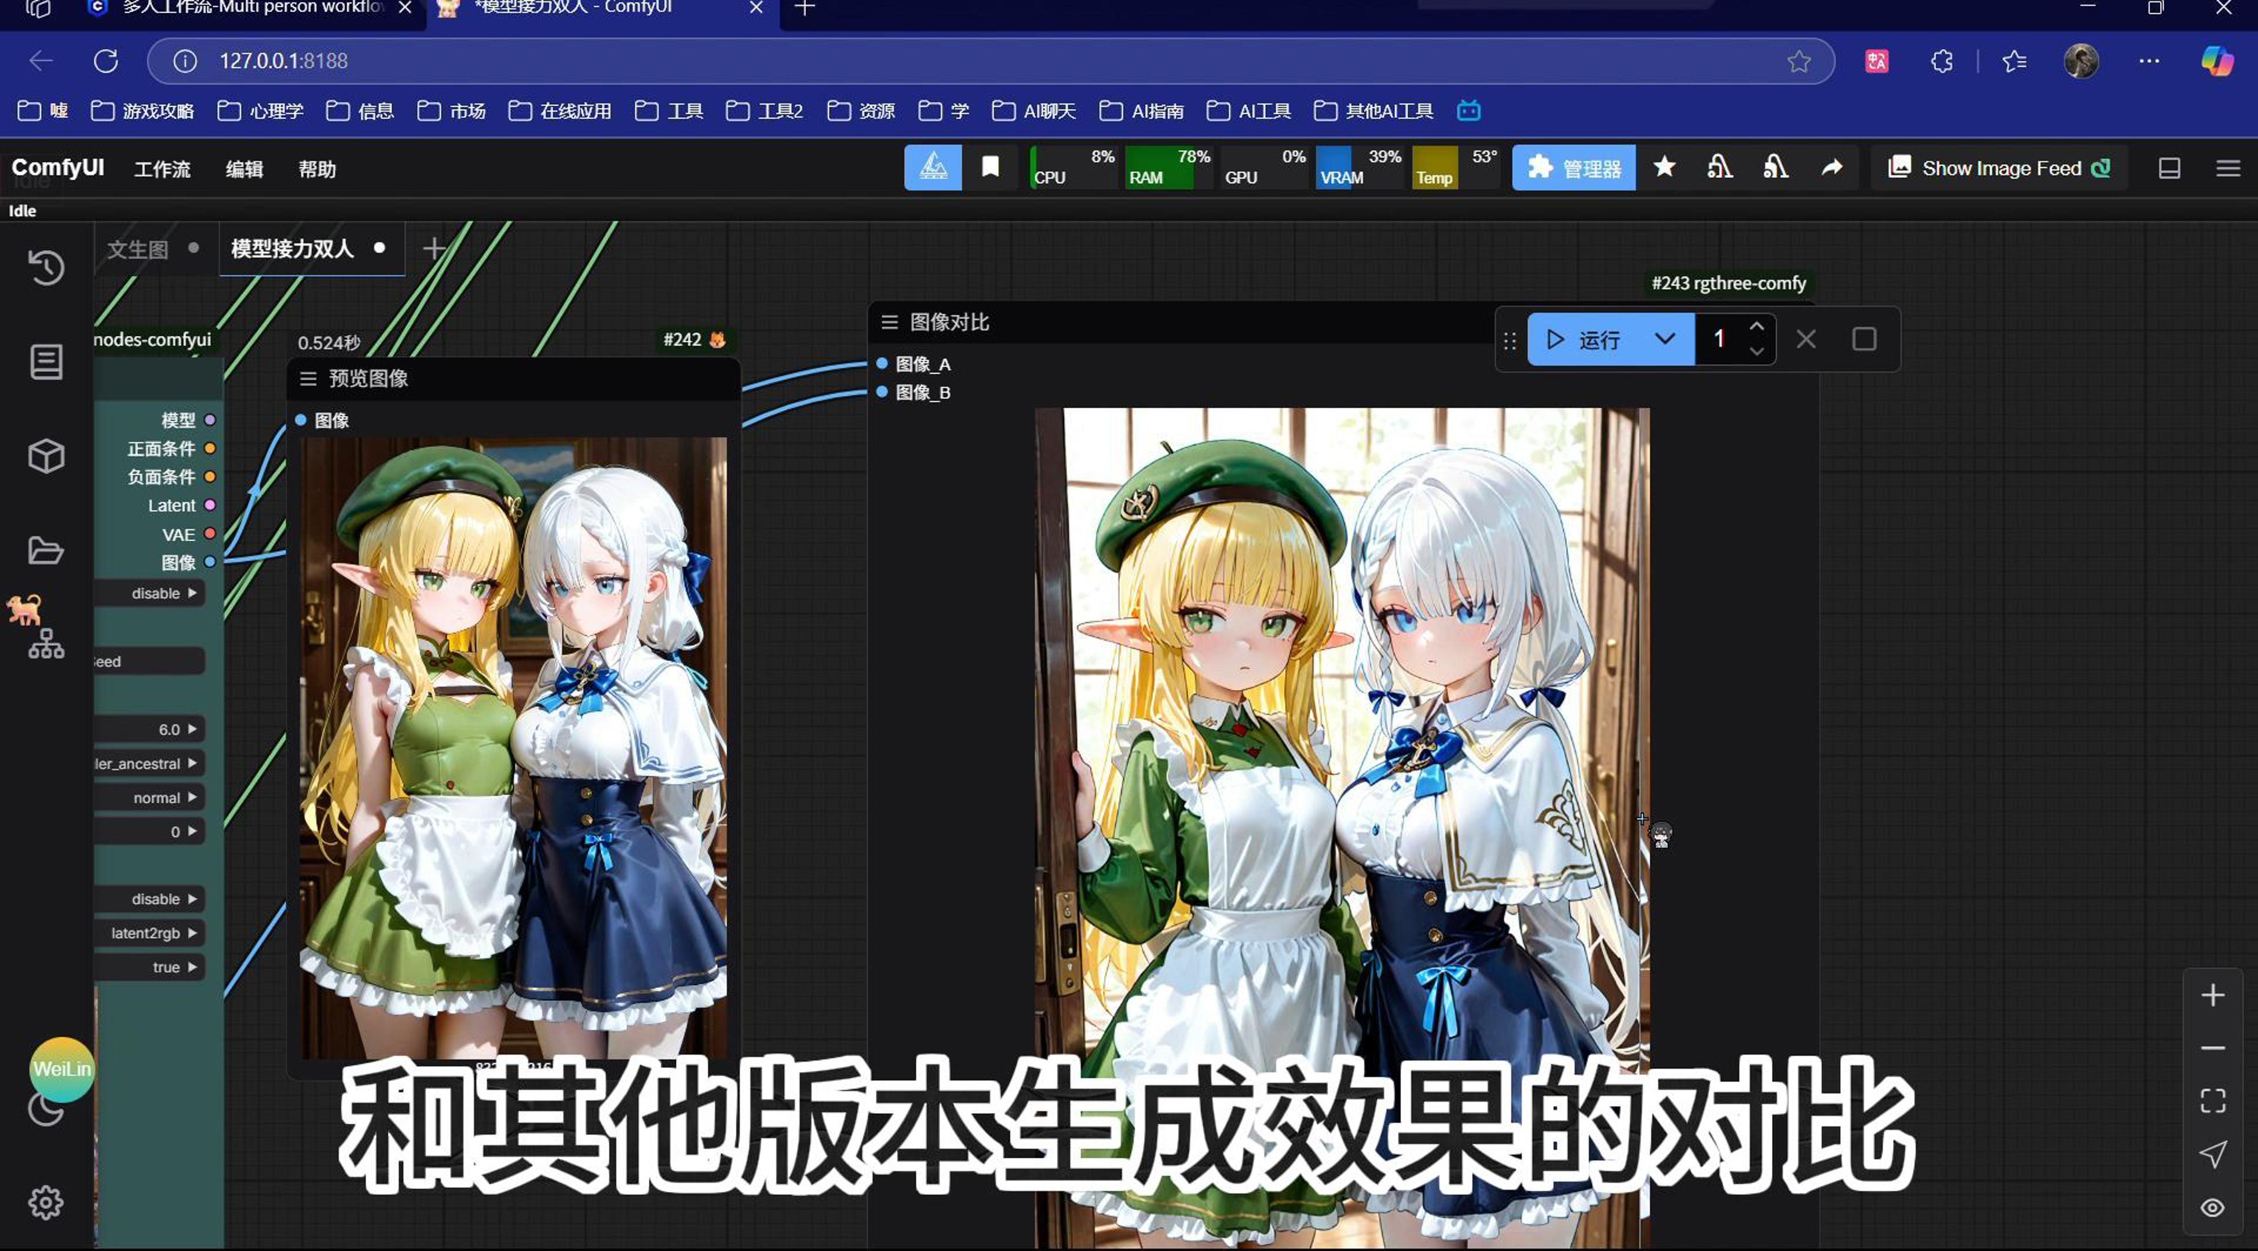Open the queue history sidebar icon
Viewport: 2258px width, 1251px height.
point(46,268)
